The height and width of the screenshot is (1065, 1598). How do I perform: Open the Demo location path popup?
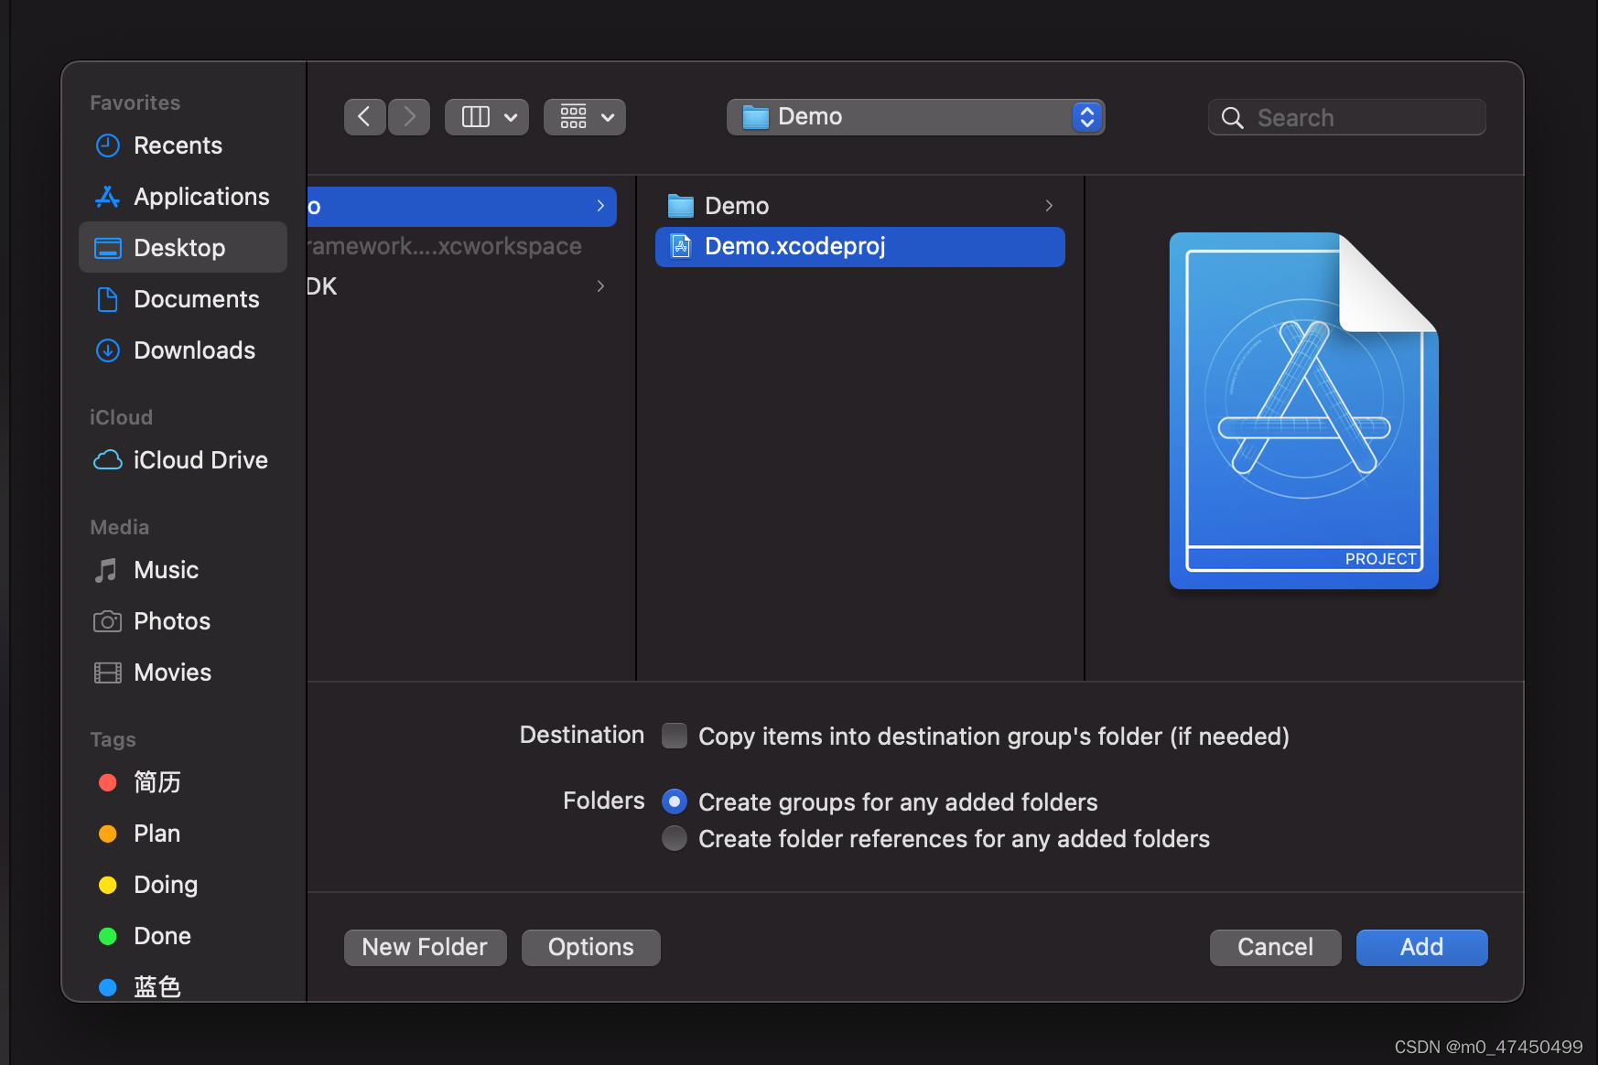point(916,117)
